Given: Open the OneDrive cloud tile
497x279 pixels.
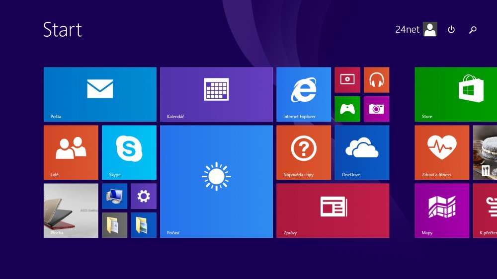Looking at the screenshot, I should (x=362, y=152).
